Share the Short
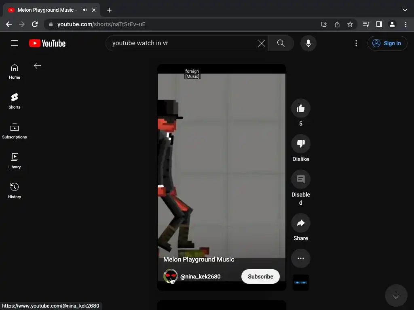 (x=300, y=223)
